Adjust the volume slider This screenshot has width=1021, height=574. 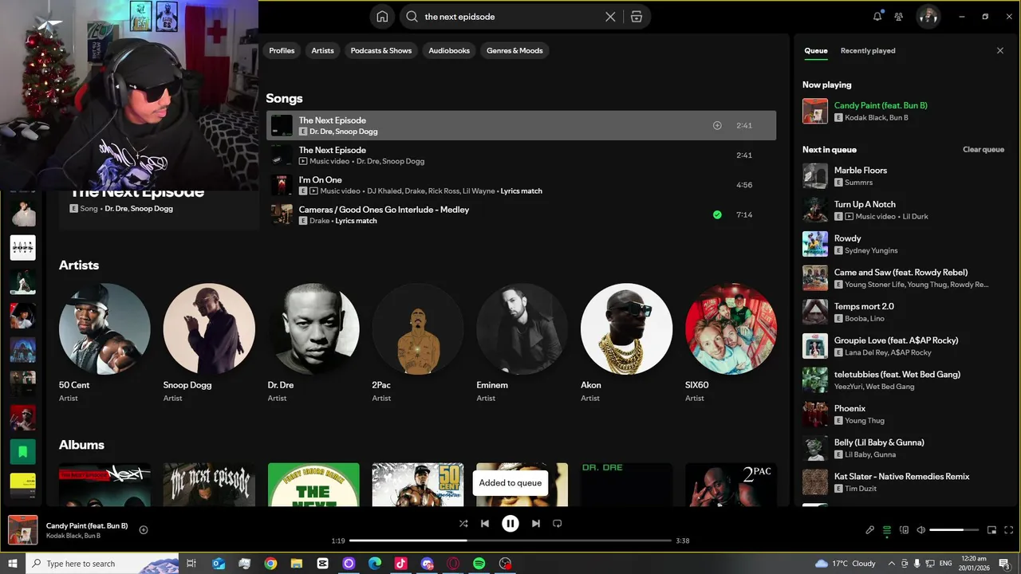(x=954, y=530)
